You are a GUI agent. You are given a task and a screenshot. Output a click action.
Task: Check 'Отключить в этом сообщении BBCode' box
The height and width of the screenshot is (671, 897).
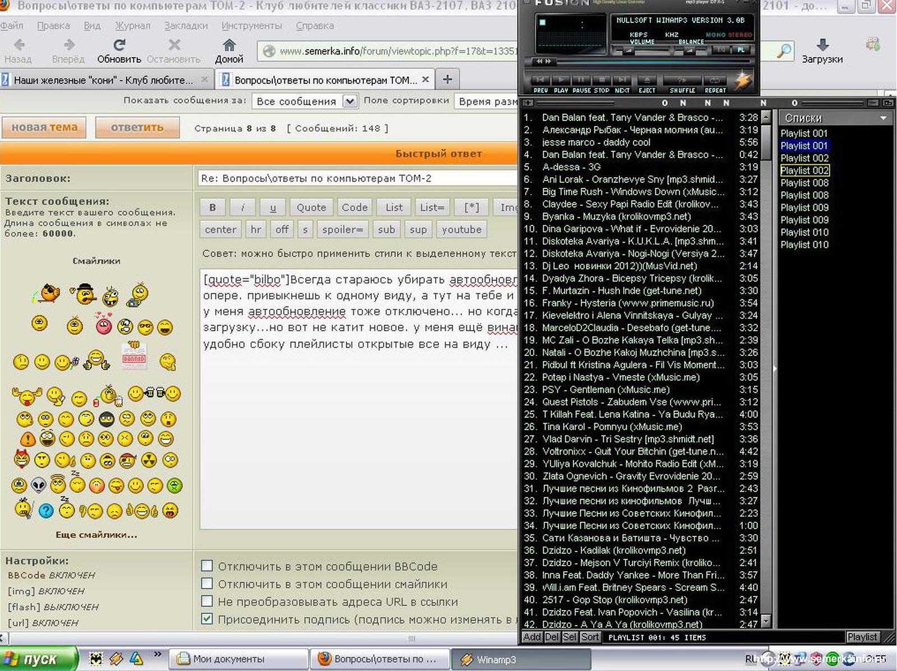207,566
